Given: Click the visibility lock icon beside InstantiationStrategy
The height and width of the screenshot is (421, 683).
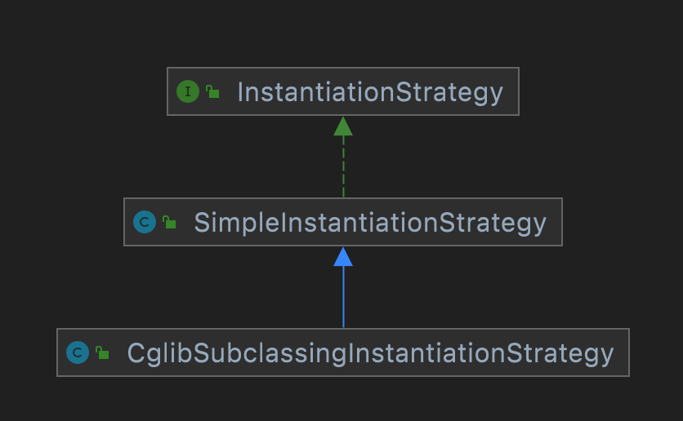Looking at the screenshot, I should click(x=212, y=92).
